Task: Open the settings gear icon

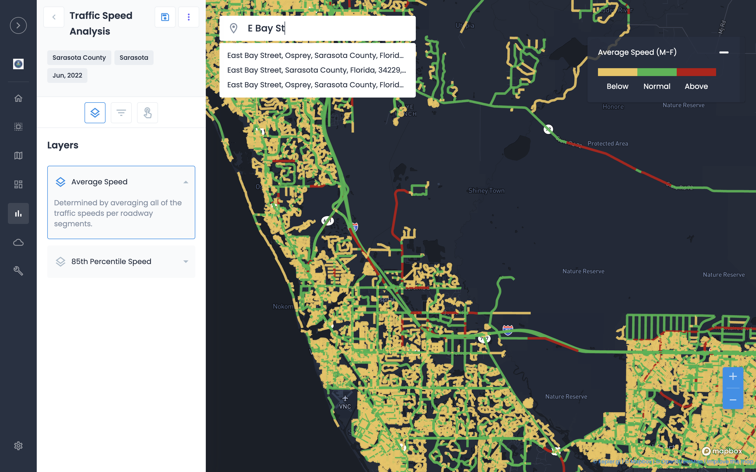Action: 18,446
